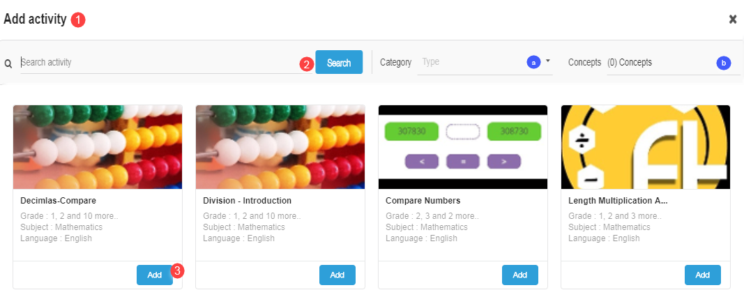Screen dimensions: 744x290
Task: Click blue badge labeled b
Action: tap(724, 63)
